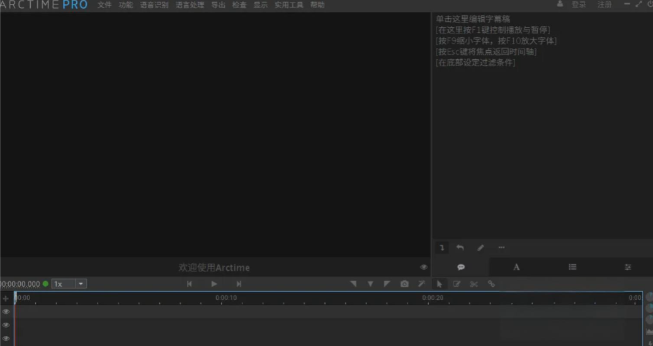The height and width of the screenshot is (346, 653).
Task: Open the three-dot more options menu
Action: (x=501, y=248)
